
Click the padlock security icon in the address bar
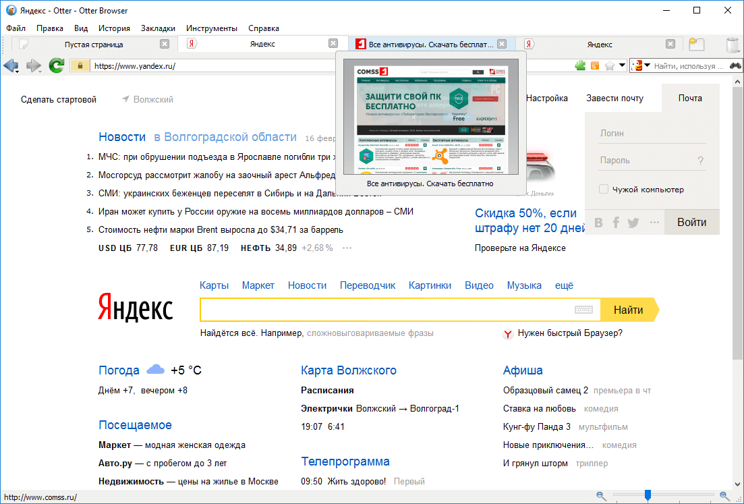click(80, 66)
